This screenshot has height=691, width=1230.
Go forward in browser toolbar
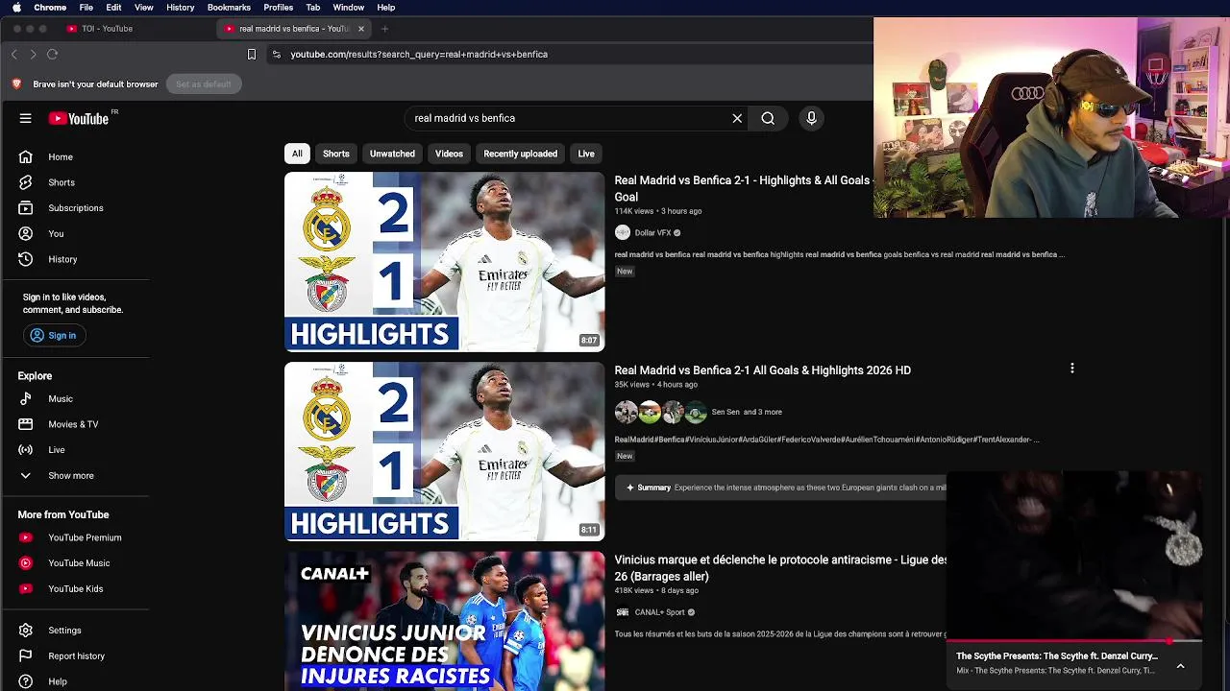pyautogui.click(x=33, y=55)
